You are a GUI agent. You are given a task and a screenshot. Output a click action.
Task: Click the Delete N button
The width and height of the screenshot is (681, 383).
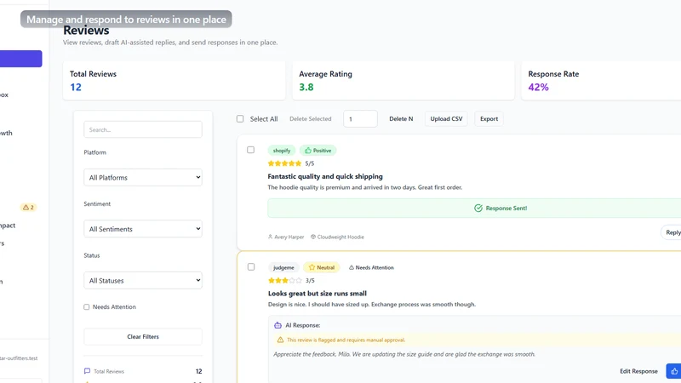click(401, 118)
